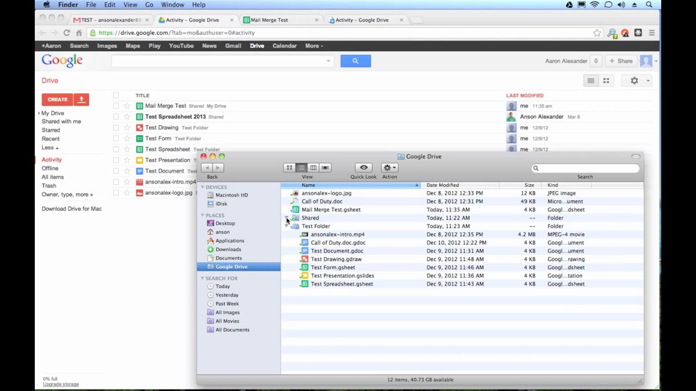696x391 pixels.
Task: Open the Finder Action gear dropdown
Action: pyautogui.click(x=389, y=168)
